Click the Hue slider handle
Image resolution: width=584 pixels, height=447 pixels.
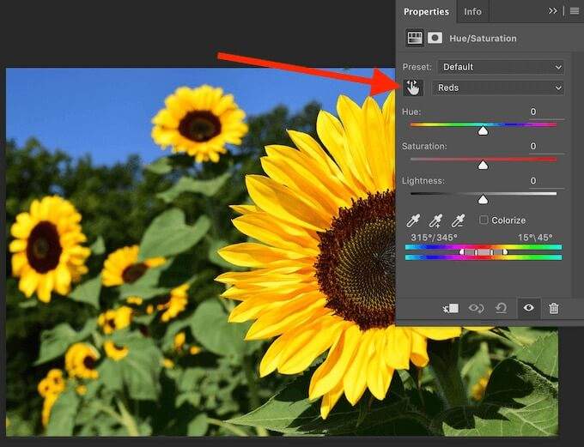point(483,130)
